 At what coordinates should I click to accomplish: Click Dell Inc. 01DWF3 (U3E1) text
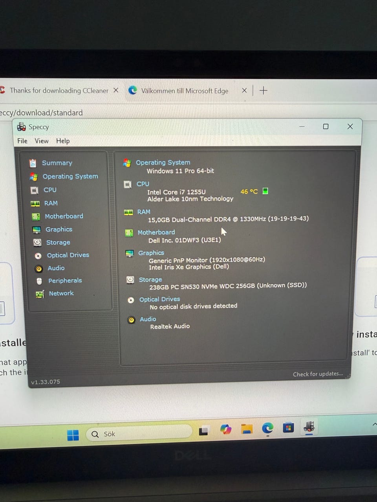pyautogui.click(x=185, y=240)
